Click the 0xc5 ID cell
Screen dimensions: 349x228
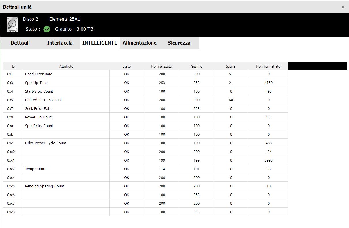[13, 186]
